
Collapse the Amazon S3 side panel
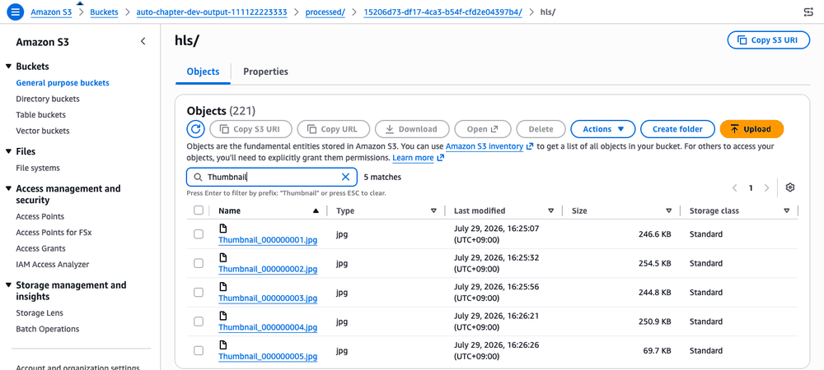(143, 41)
